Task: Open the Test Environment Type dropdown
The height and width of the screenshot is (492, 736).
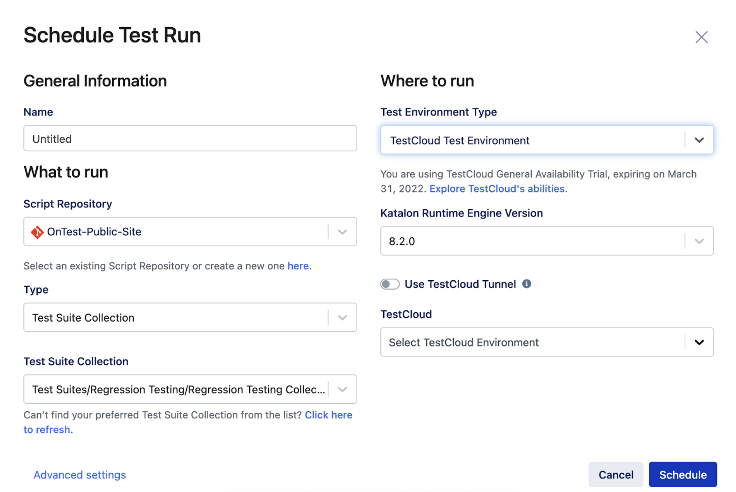Action: coord(547,140)
